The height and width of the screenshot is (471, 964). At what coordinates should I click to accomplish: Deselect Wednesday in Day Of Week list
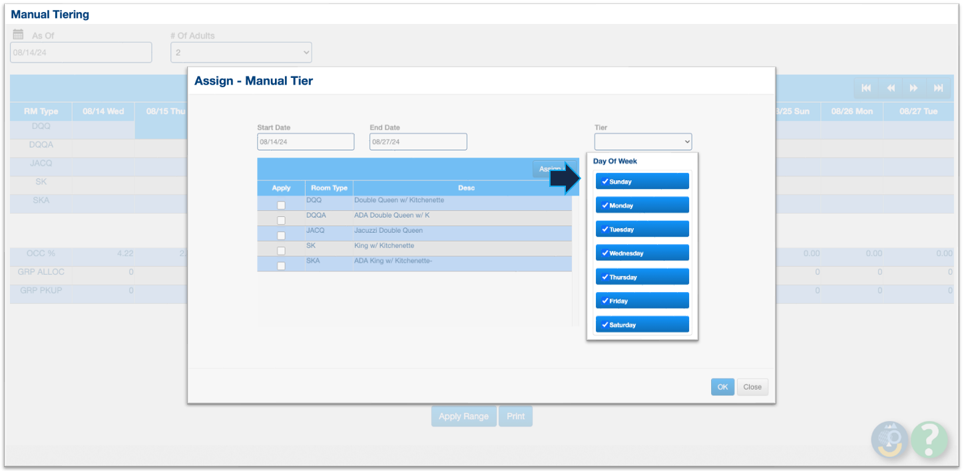642,253
